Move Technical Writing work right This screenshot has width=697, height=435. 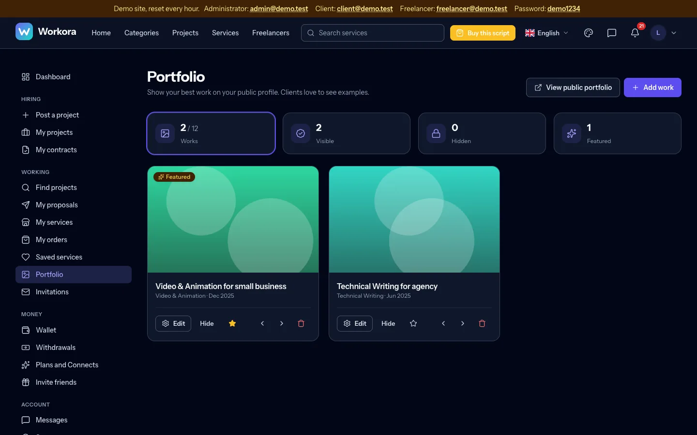[x=463, y=323]
